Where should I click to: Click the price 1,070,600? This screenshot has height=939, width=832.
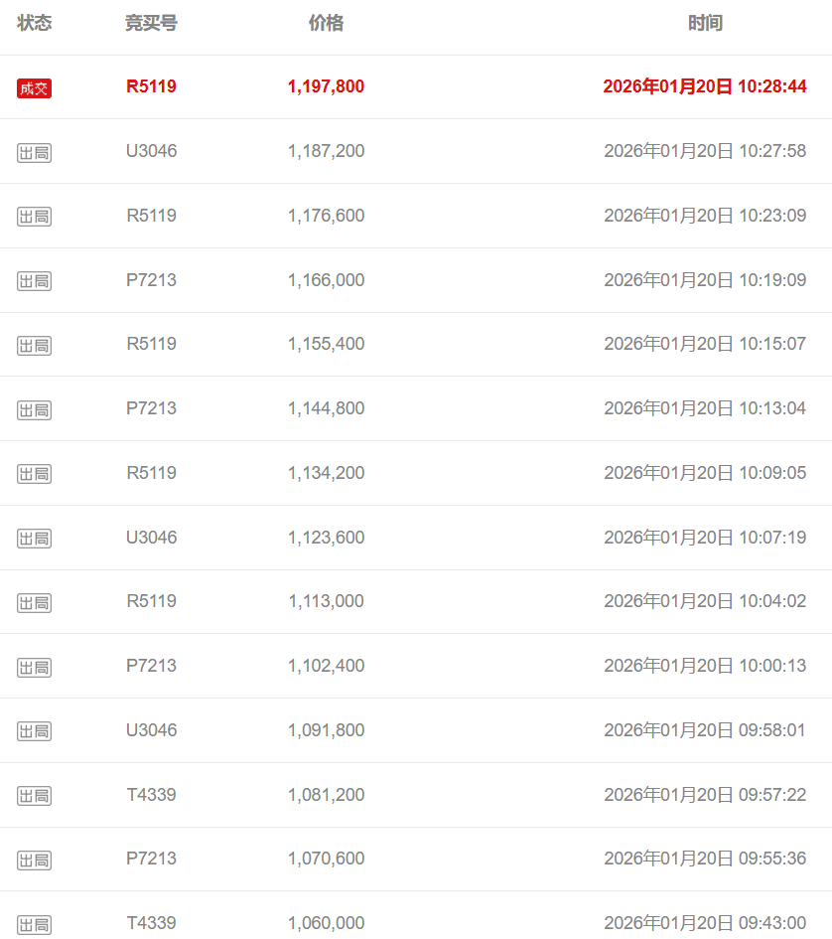point(326,859)
